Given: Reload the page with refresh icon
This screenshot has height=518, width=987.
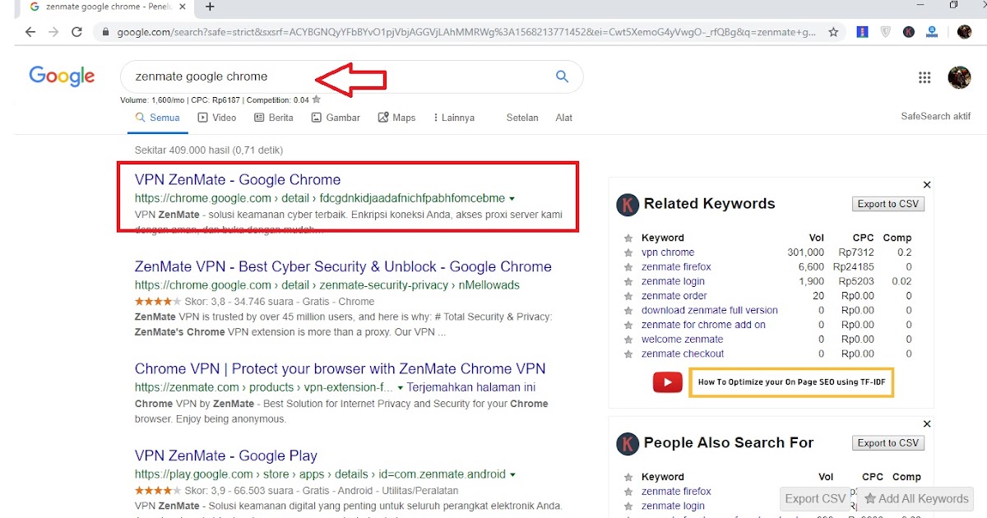Looking at the screenshot, I should [x=76, y=32].
